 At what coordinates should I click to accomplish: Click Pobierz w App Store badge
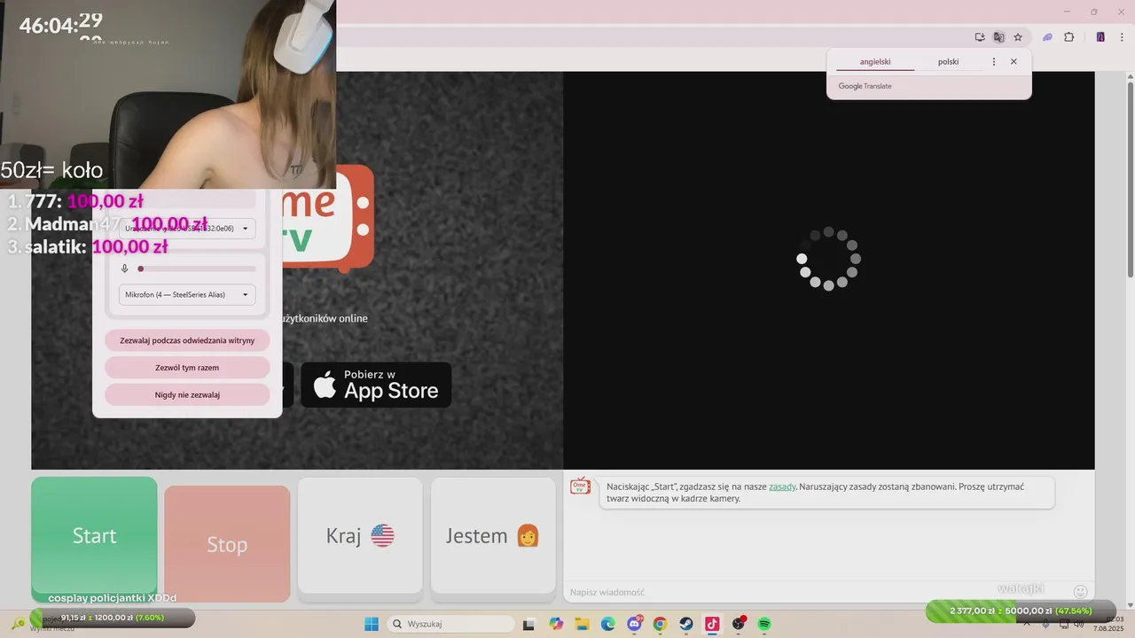376,385
